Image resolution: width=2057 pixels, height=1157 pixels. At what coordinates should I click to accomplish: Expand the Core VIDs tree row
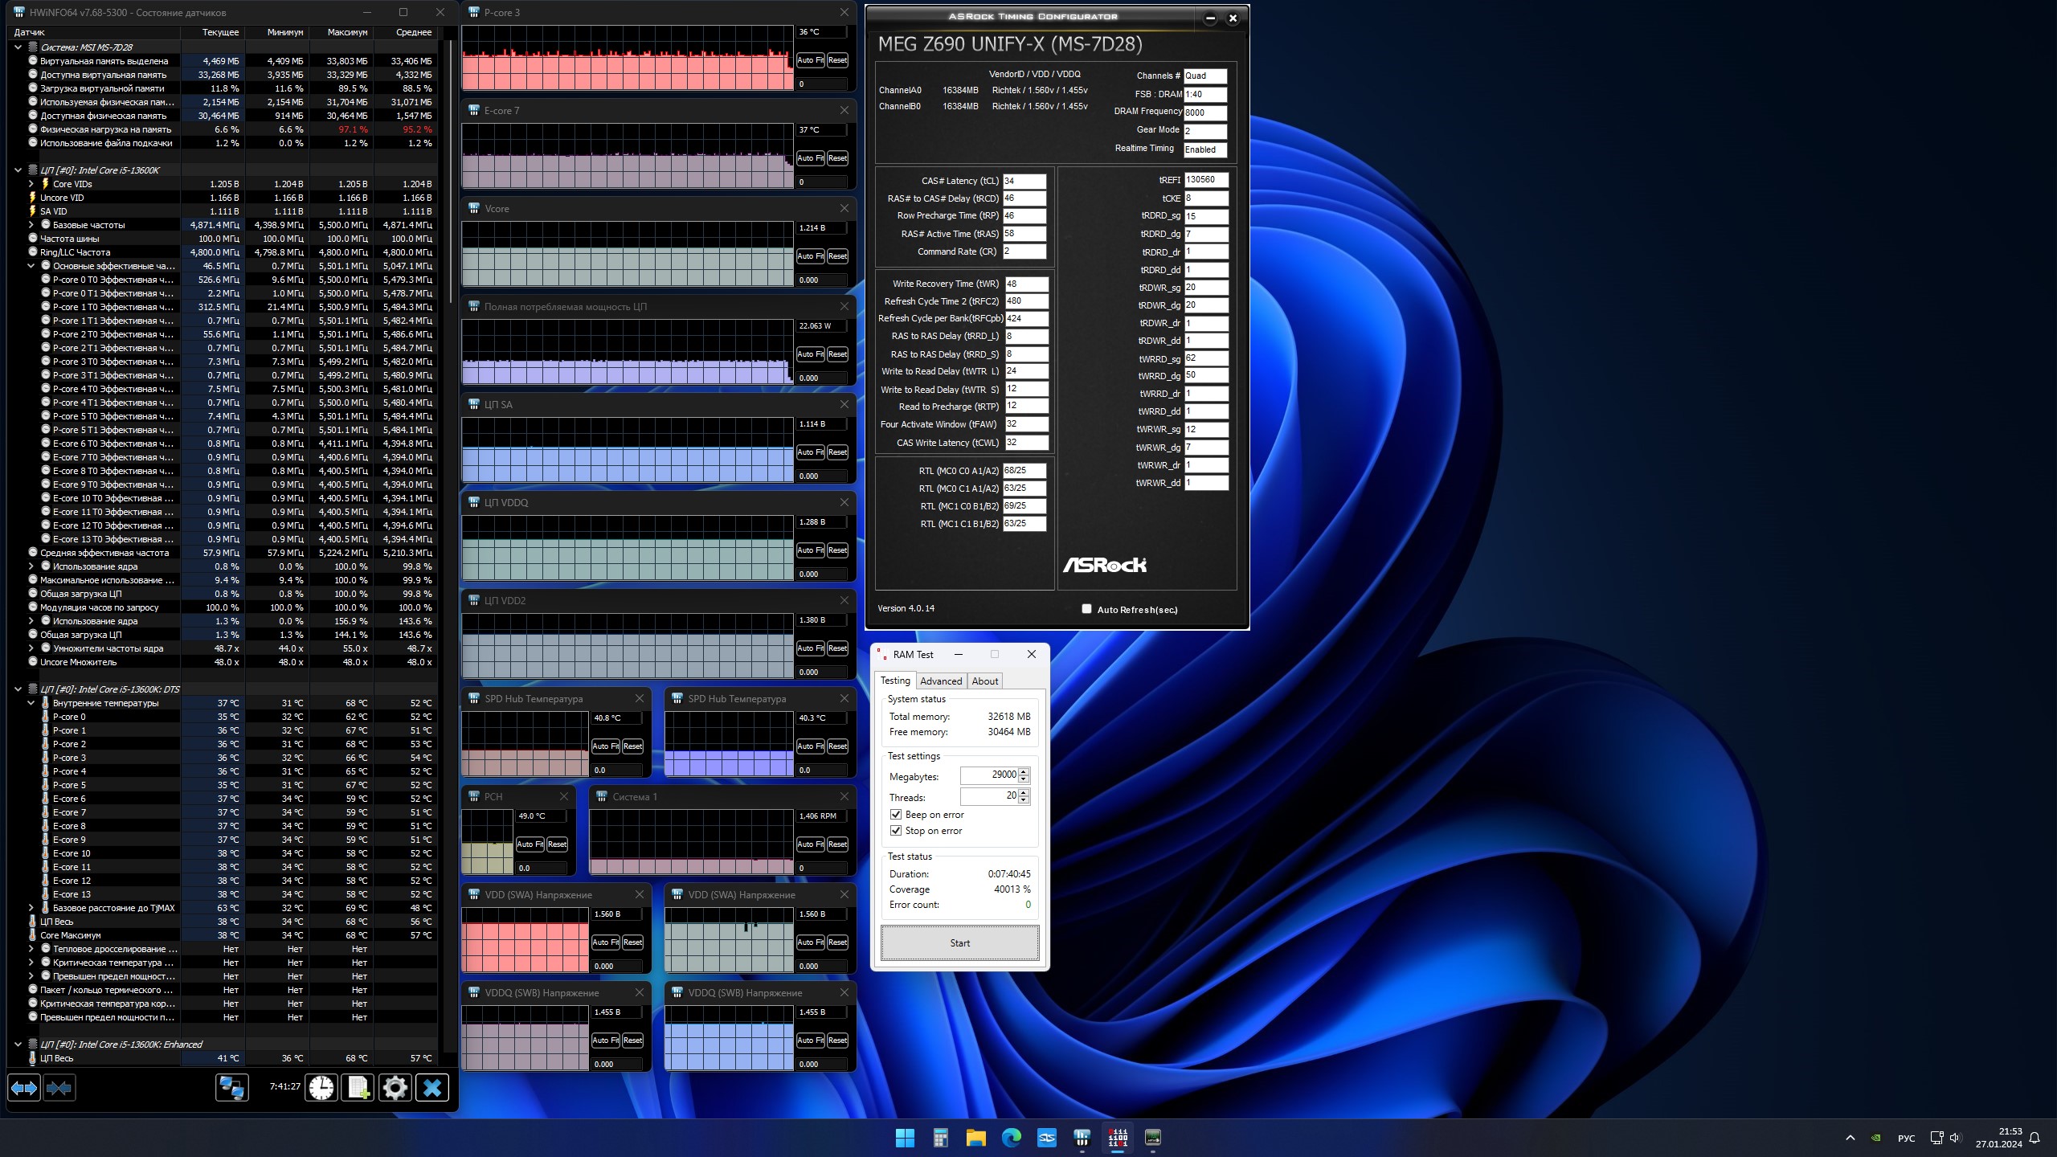pyautogui.click(x=31, y=184)
